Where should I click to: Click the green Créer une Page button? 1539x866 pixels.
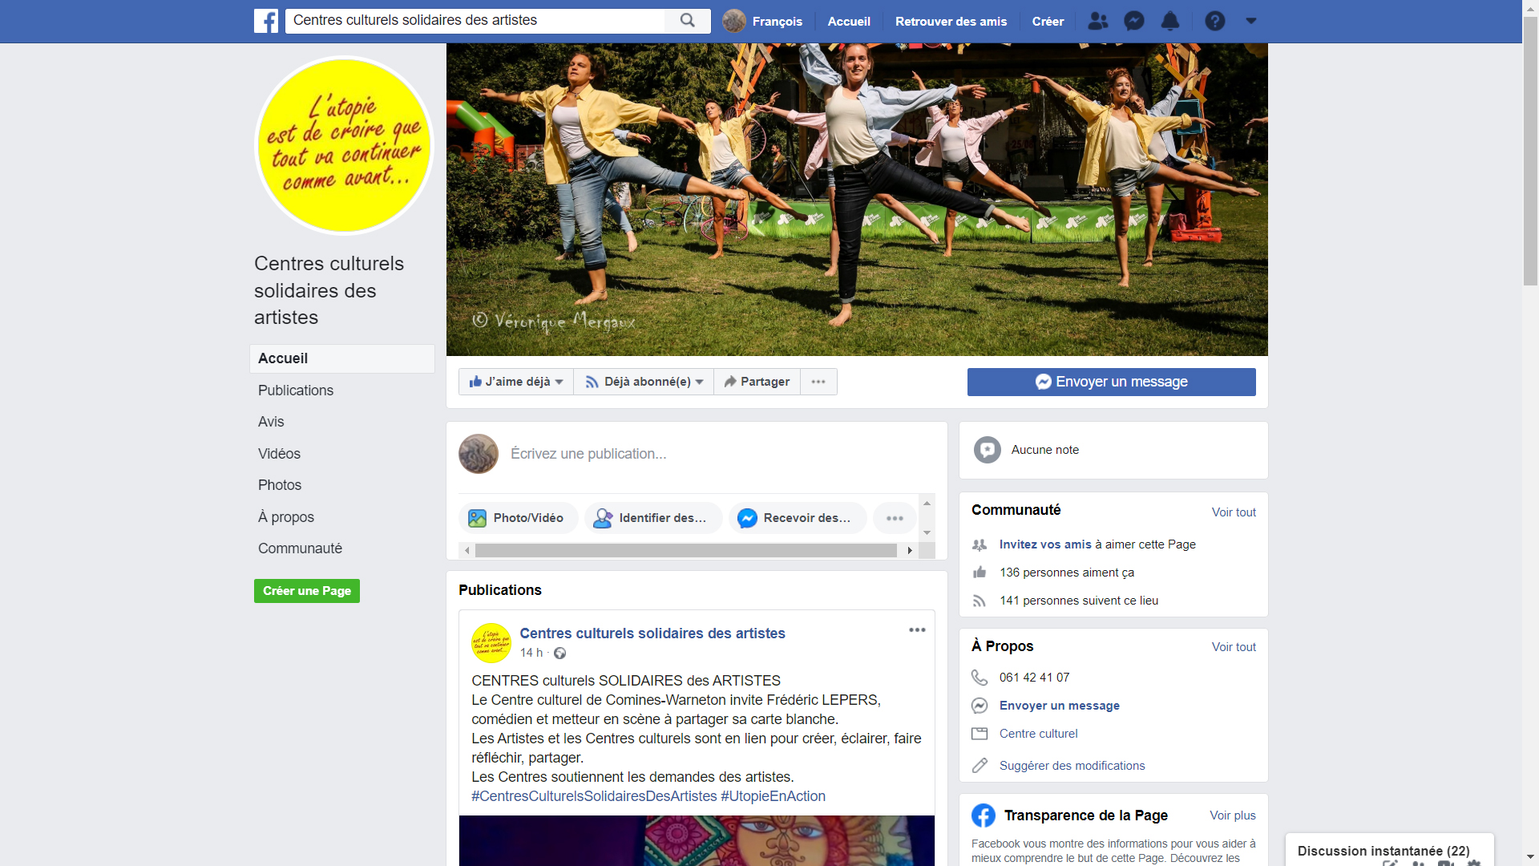306,591
